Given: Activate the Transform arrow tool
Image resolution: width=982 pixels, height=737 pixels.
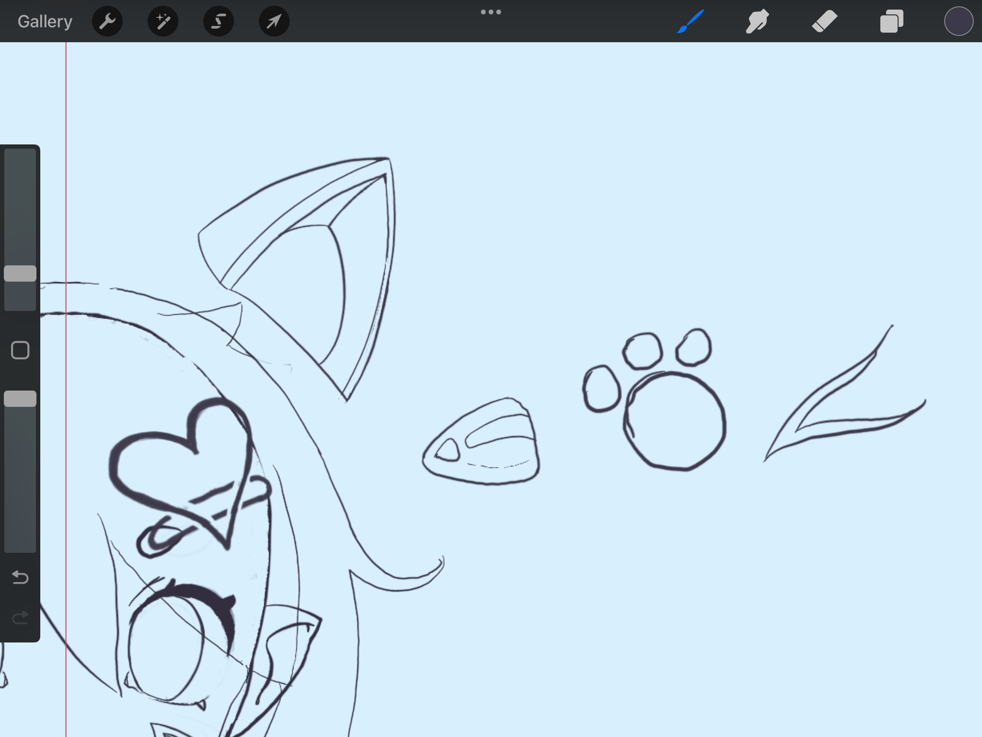Looking at the screenshot, I should (274, 21).
